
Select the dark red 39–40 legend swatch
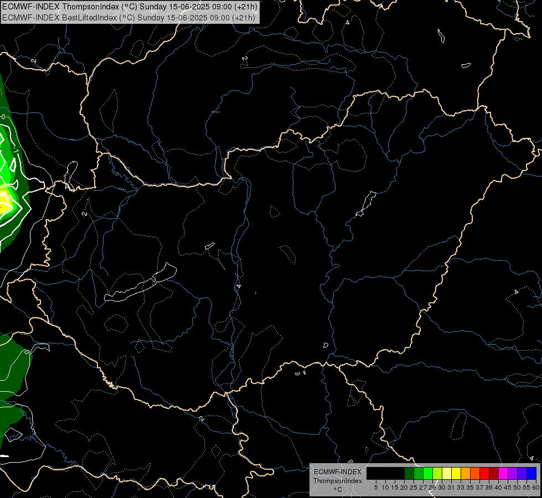point(494,473)
